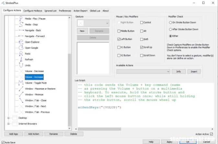Click the Lua Script horizontal scrollbar thumb
The width and height of the screenshot is (218, 144).
99,129
